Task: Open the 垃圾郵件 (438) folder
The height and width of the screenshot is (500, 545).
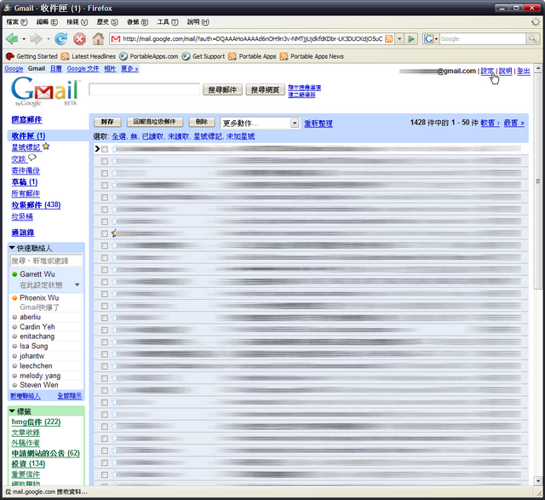Action: [x=36, y=204]
